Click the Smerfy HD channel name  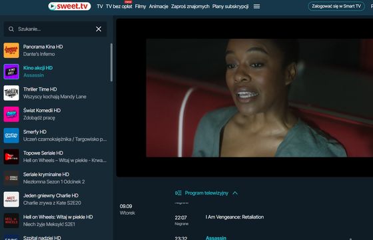[x=35, y=132]
